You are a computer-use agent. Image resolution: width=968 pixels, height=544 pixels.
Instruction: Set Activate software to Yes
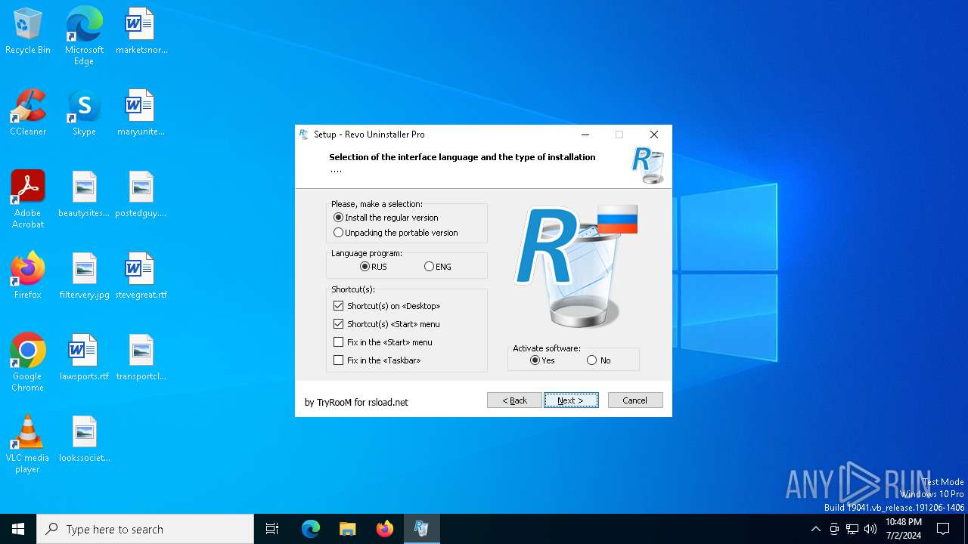(x=543, y=360)
